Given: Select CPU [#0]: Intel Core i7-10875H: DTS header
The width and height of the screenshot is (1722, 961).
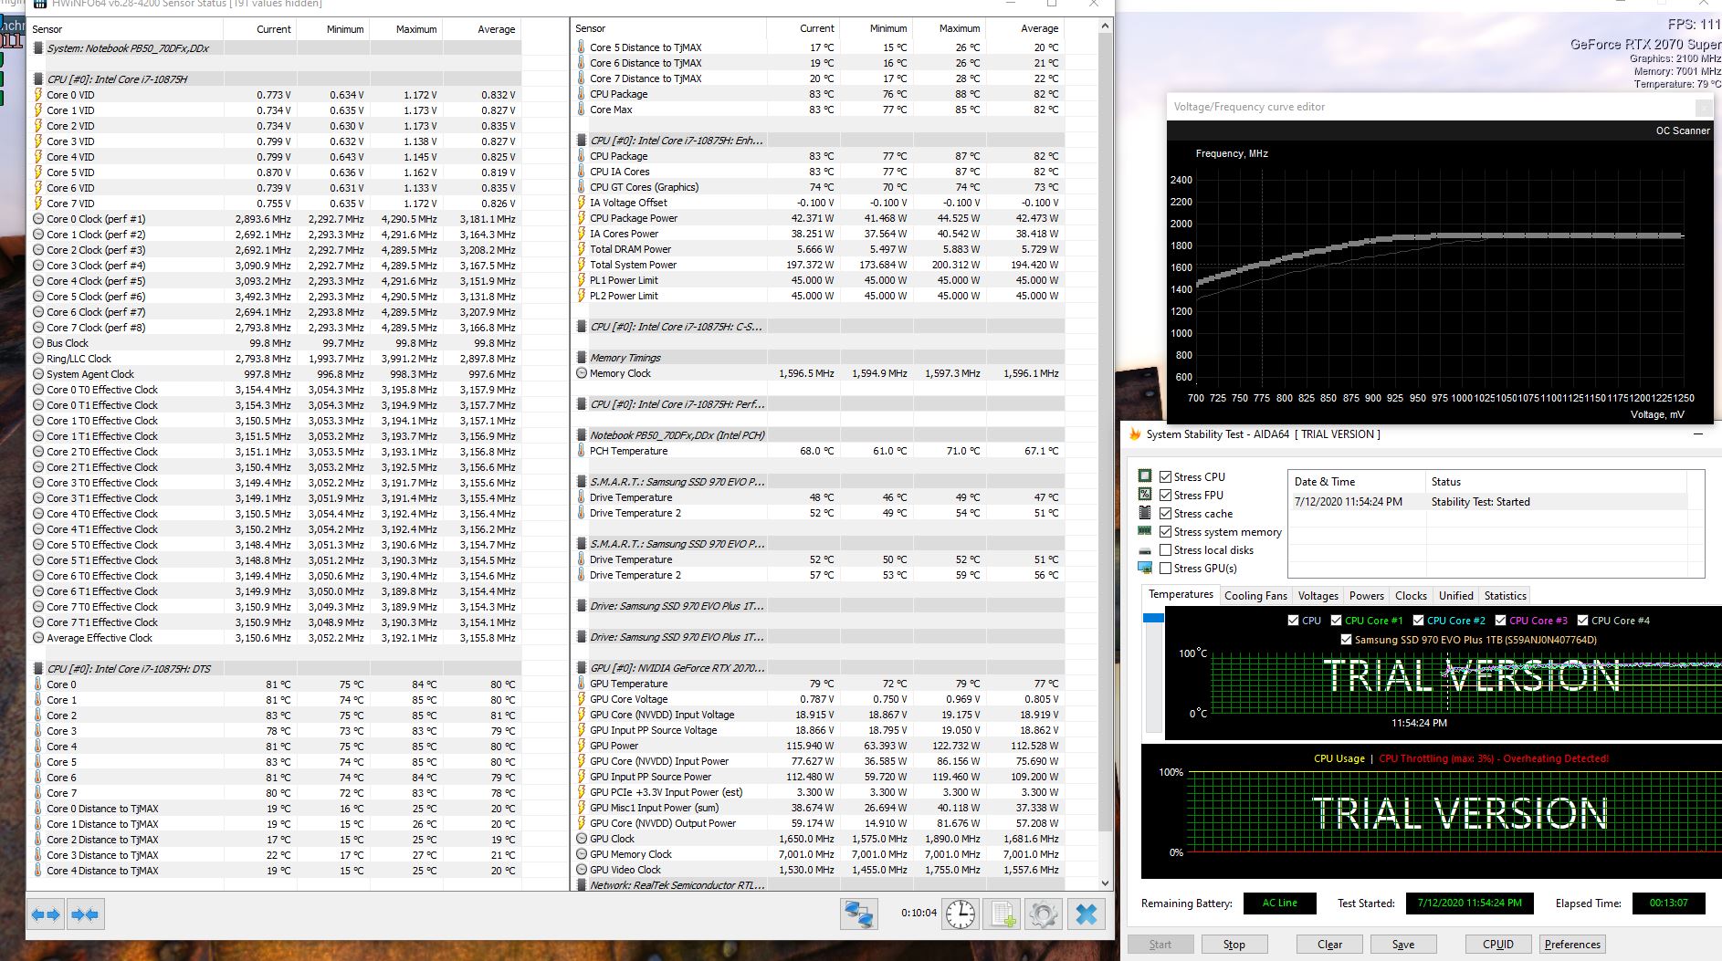Looking at the screenshot, I should (x=274, y=669).
